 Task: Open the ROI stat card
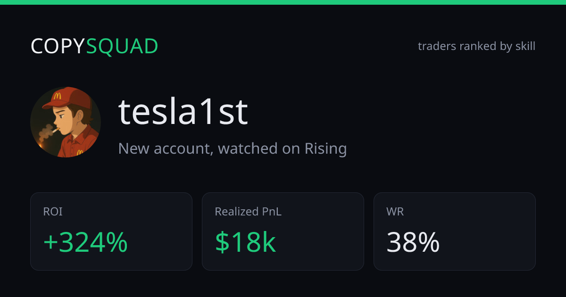pyautogui.click(x=111, y=231)
